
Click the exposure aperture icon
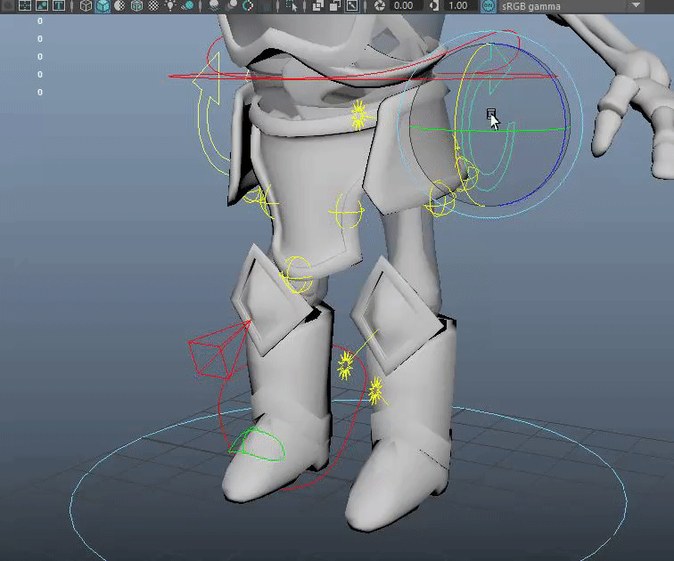(380, 5)
